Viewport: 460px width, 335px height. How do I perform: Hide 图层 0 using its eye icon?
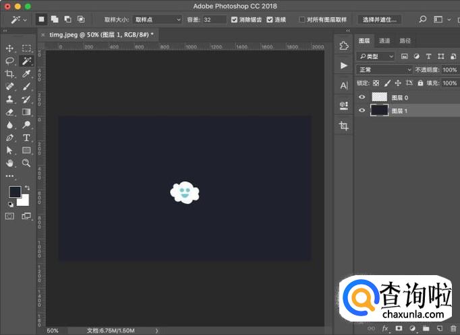(x=362, y=98)
